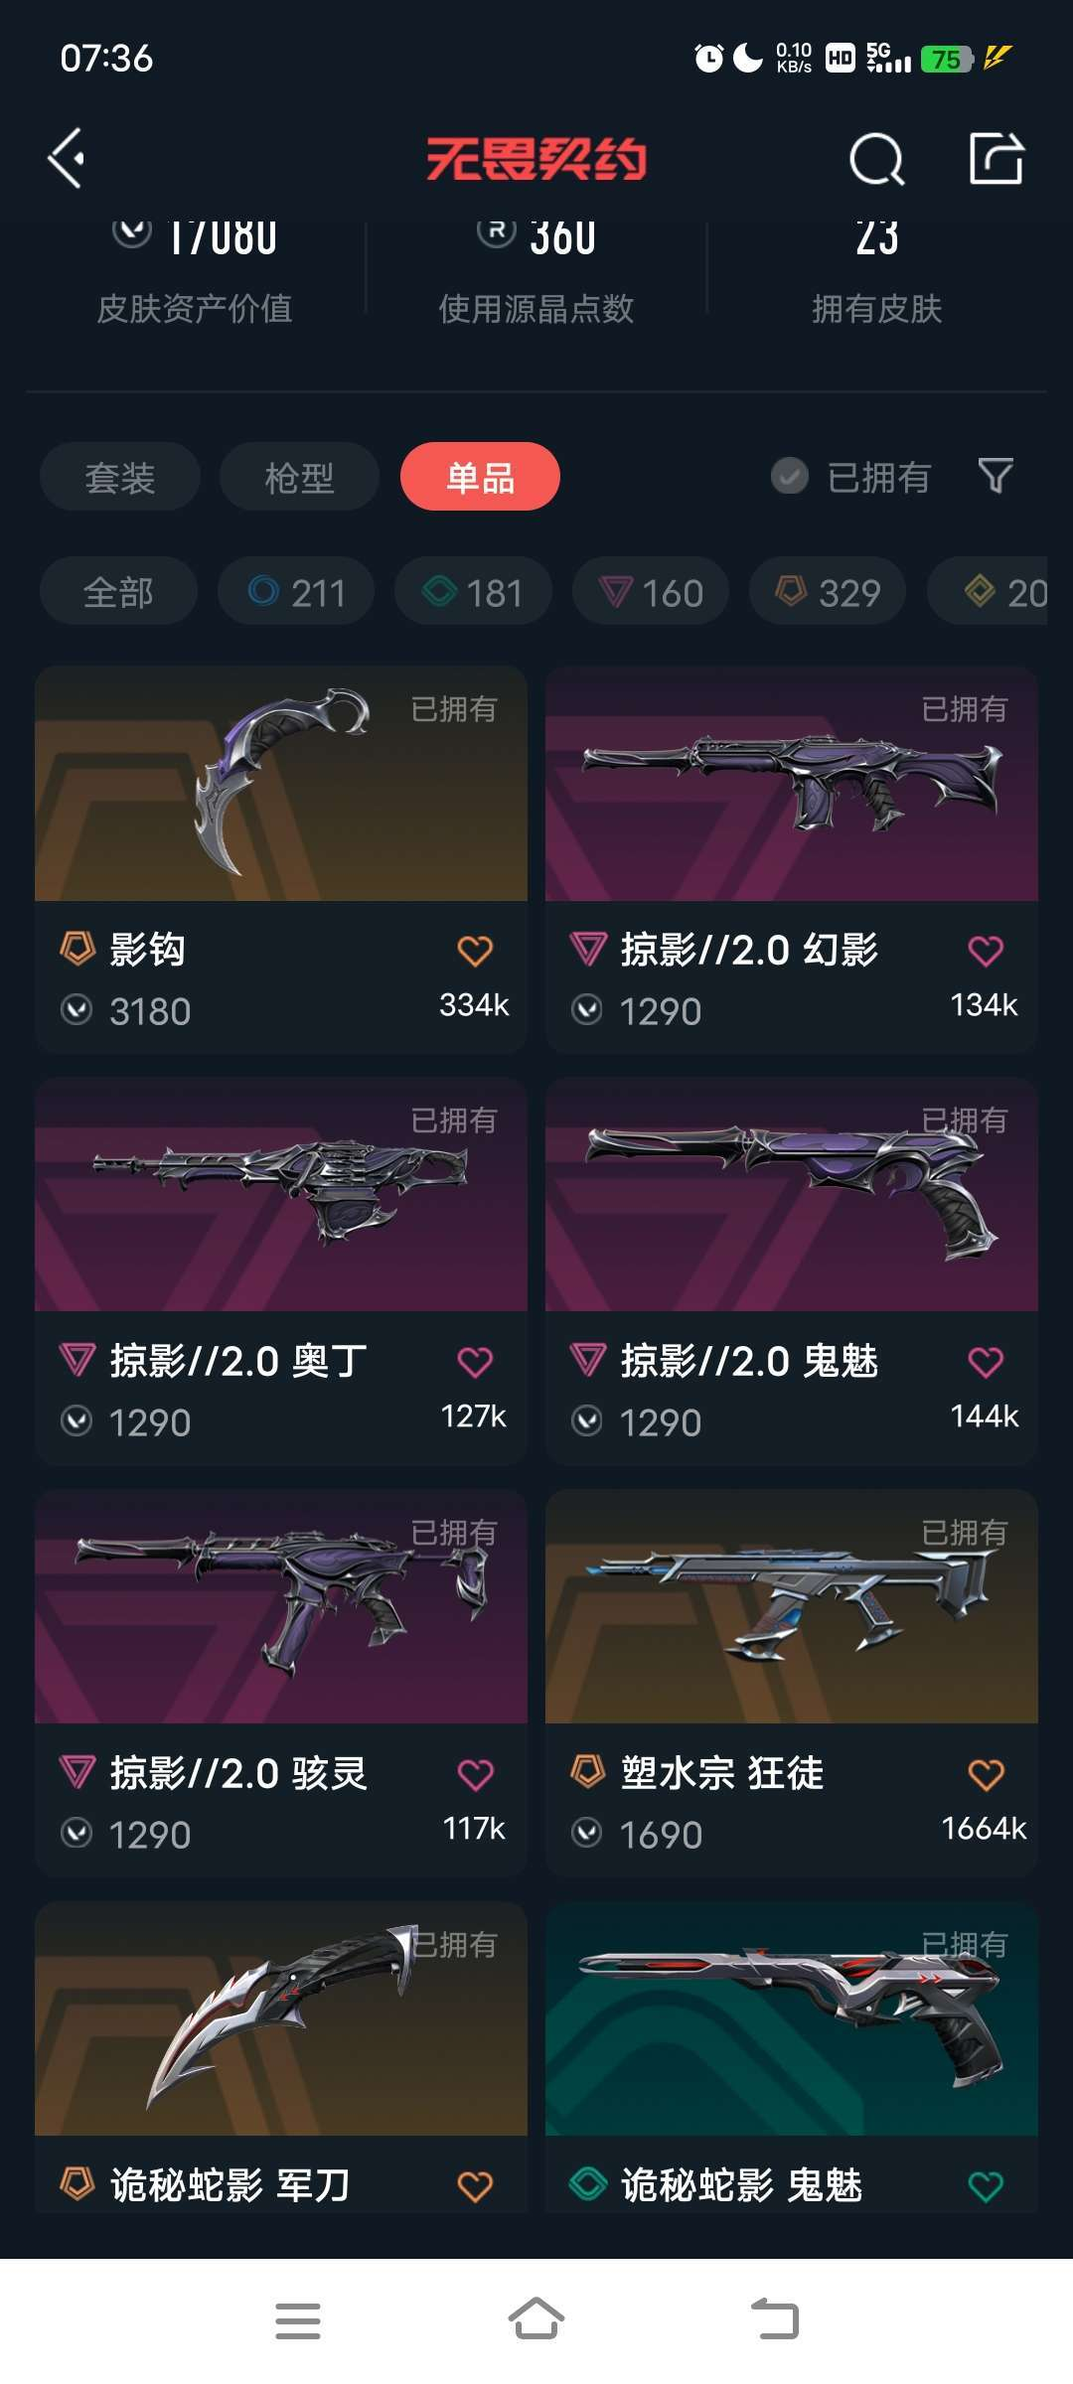Filter by blue tier 211 chip
Image resolution: width=1073 pixels, height=2384 pixels.
click(x=296, y=592)
